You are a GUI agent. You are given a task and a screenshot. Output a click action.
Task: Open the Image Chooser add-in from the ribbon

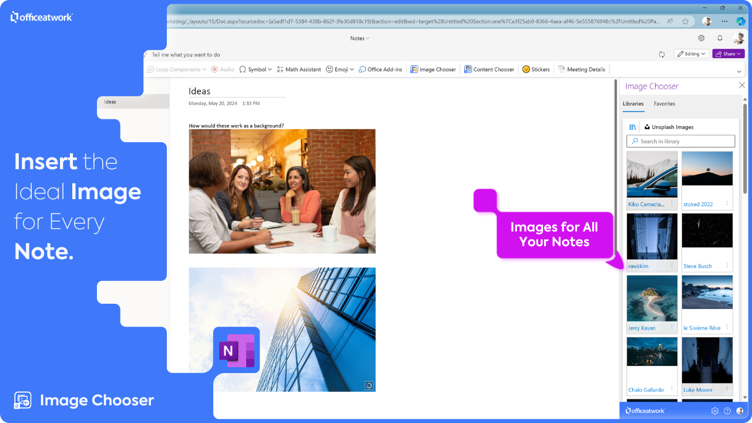[x=433, y=69]
